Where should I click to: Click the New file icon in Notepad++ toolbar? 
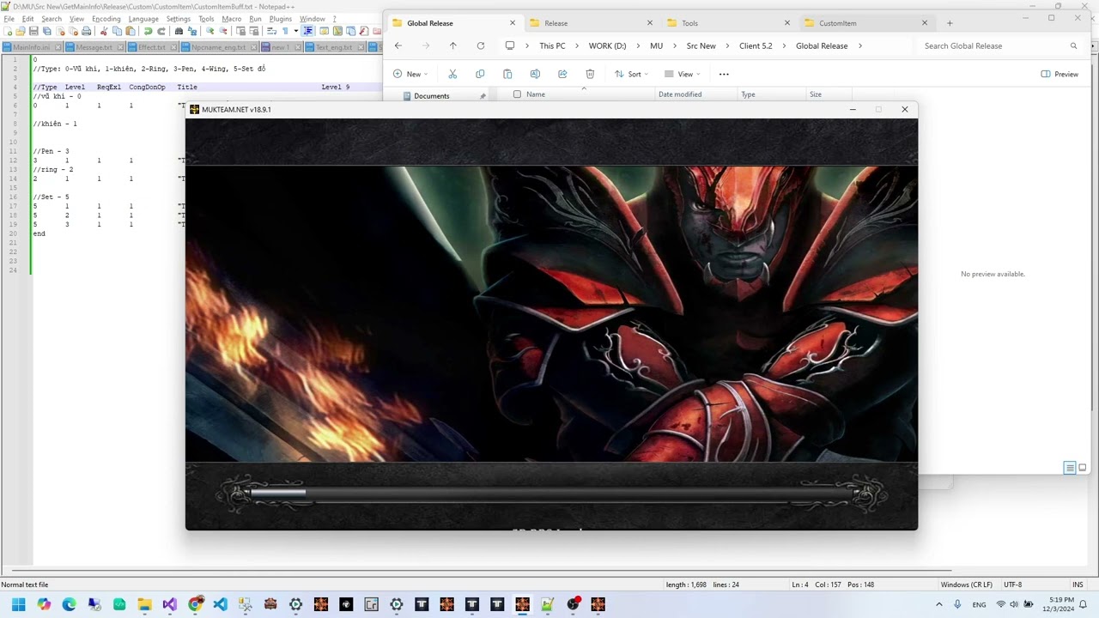[9, 32]
